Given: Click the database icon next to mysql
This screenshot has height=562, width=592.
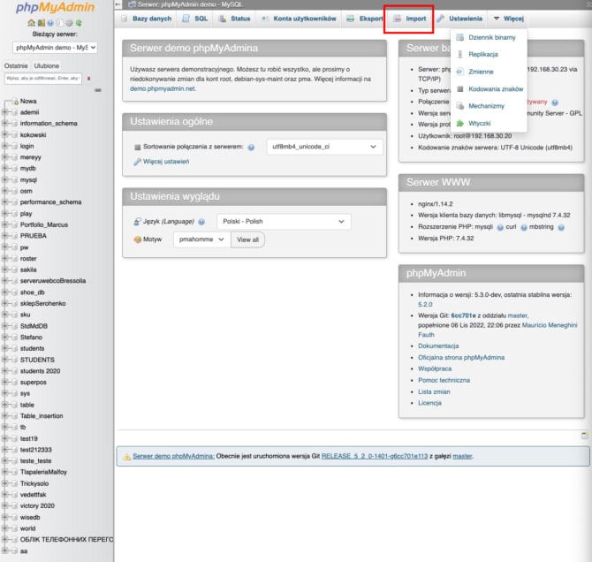Looking at the screenshot, I should pyautogui.click(x=15, y=179).
